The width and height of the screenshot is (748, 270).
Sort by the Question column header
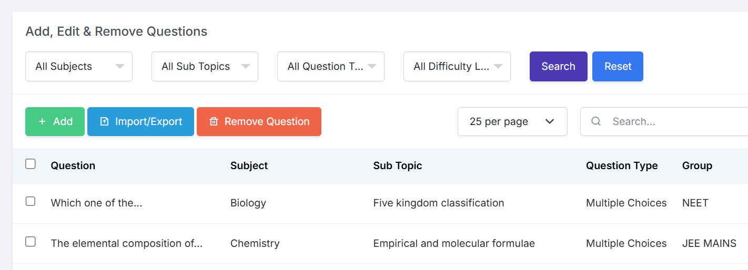73,165
